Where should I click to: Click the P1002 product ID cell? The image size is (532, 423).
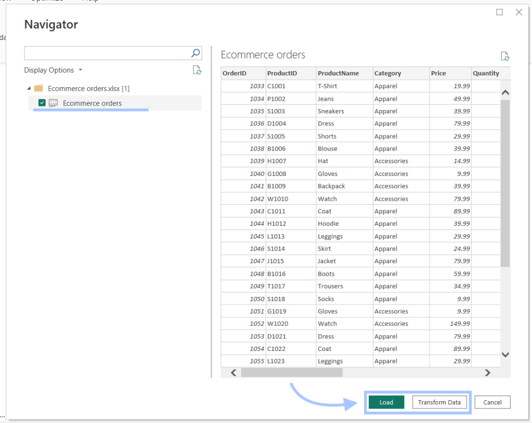291,99
